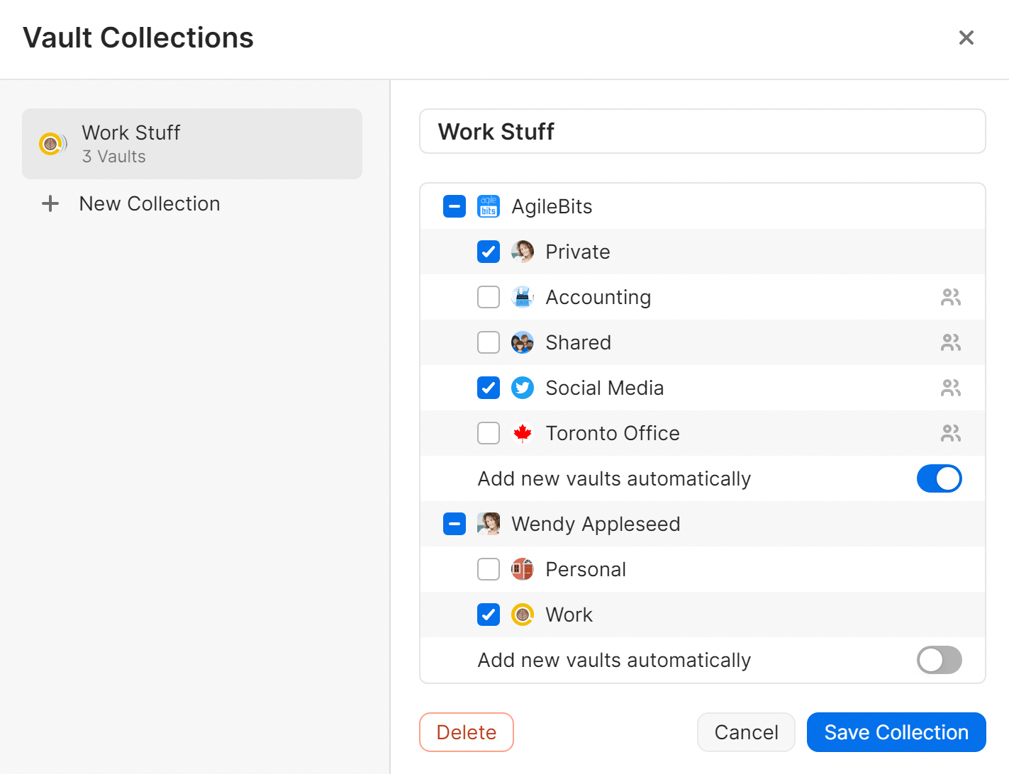
Task: Click the Work vault icon
Action: [x=523, y=615]
